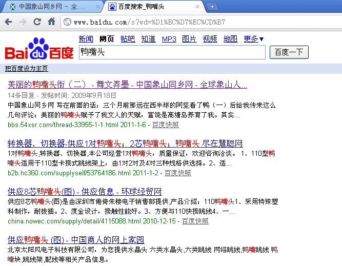Switch to the 中国象山同乡网 tab

pos(52,7)
